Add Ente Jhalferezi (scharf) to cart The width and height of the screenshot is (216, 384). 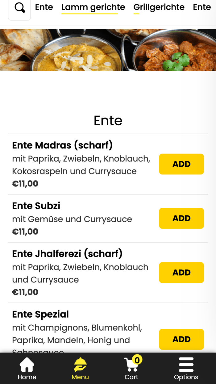(181, 273)
